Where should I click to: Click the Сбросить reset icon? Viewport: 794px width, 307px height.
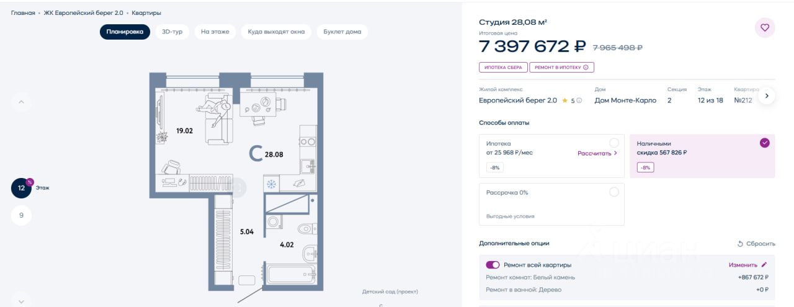[740, 244]
